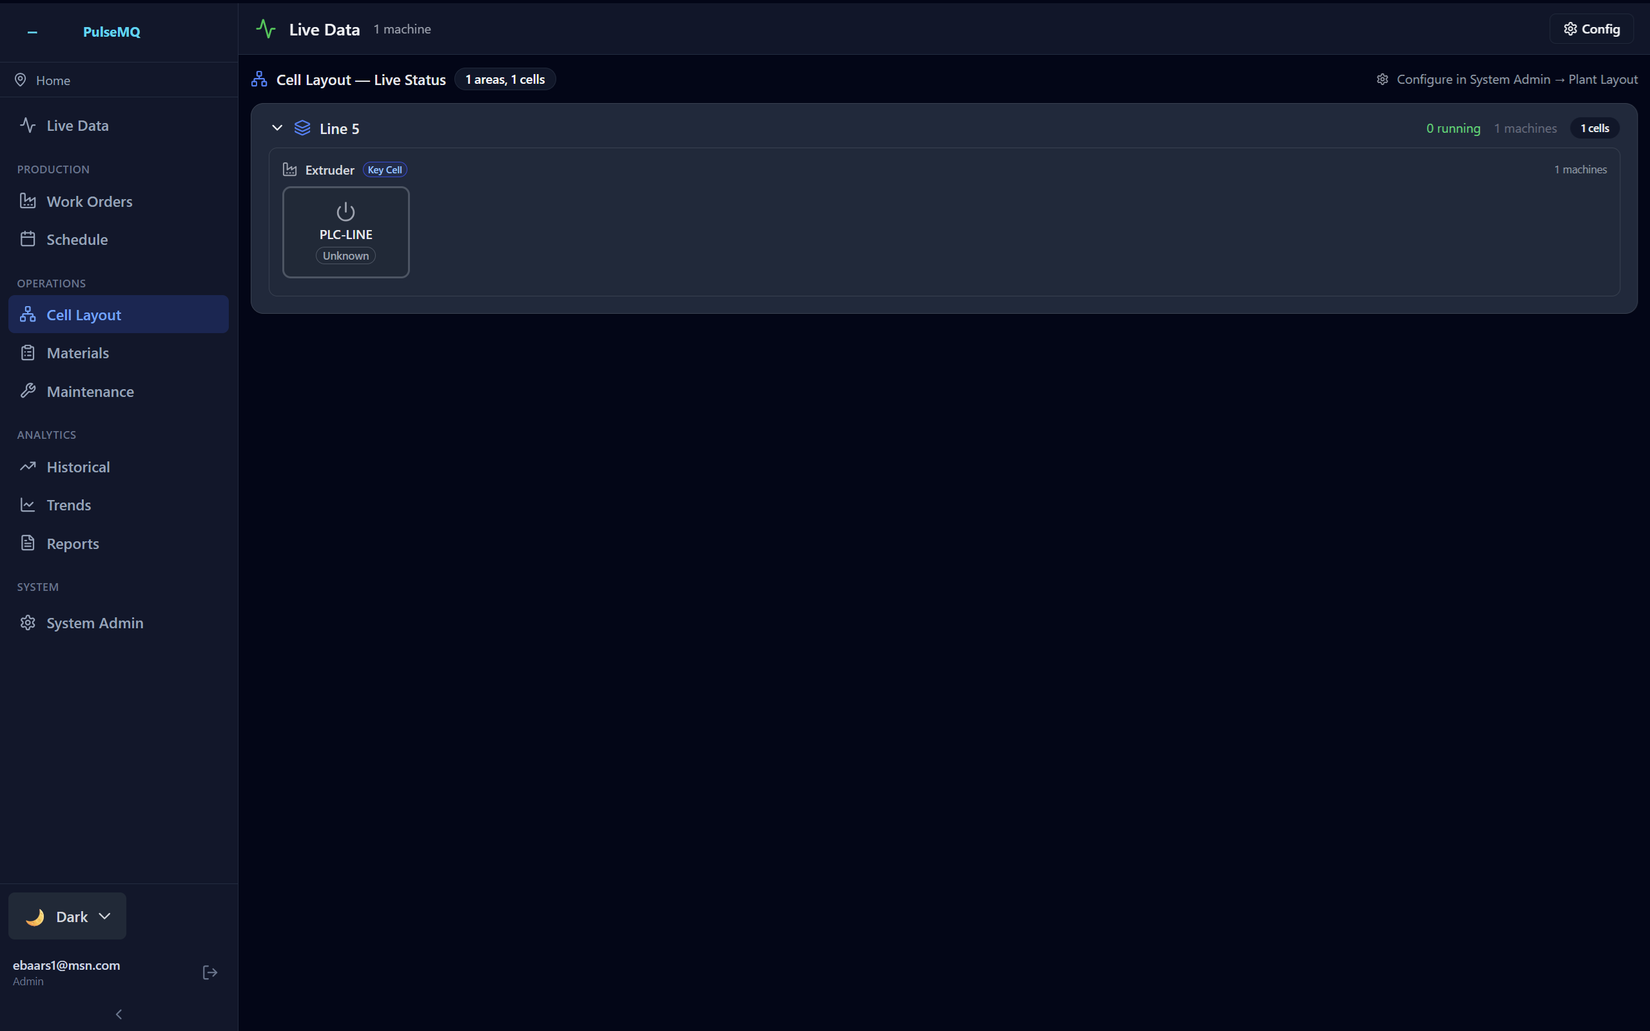
Task: Open the Dark theme dropdown
Action: 68,916
